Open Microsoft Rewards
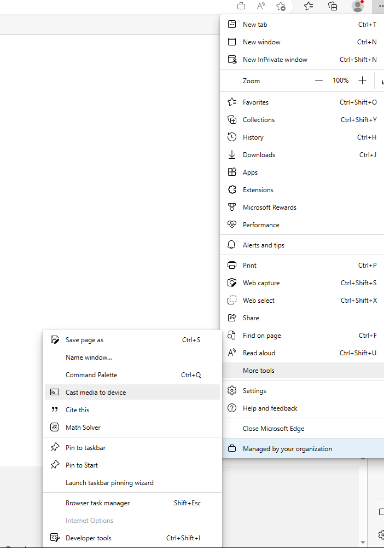Screen dimensions: 384x548 (302, 207)
